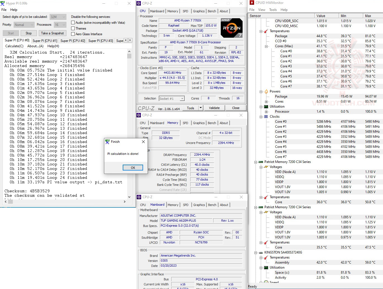Click the flame icon beside Powers
This screenshot has height=289, width=383.
(x=266, y=91)
